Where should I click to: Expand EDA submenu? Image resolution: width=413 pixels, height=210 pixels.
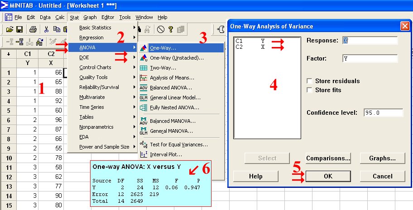pos(103,137)
